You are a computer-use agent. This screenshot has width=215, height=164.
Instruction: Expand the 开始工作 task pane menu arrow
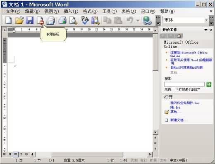(206, 30)
